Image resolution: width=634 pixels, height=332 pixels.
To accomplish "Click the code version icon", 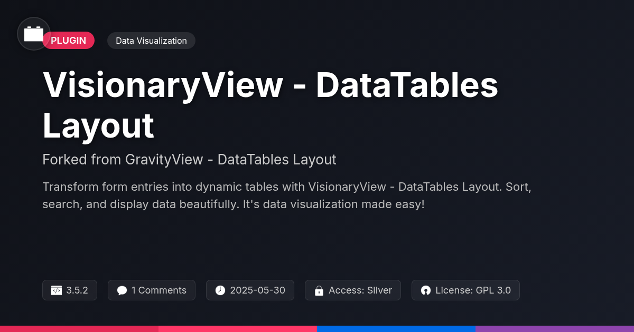I will (57, 290).
